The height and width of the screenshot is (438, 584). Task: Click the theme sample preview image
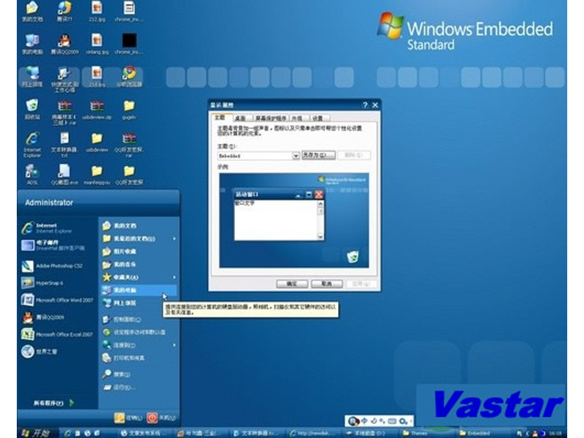coord(294,220)
